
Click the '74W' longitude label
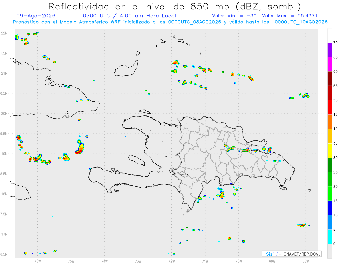click(x=105, y=261)
